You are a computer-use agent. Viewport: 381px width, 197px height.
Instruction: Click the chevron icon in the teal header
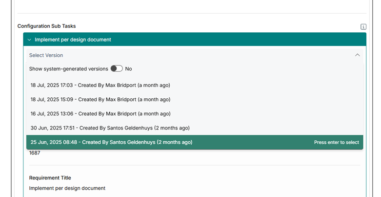(x=29, y=40)
